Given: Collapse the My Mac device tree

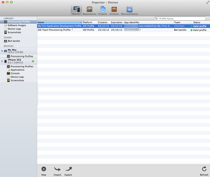Looking at the screenshot, I should point(2,51).
